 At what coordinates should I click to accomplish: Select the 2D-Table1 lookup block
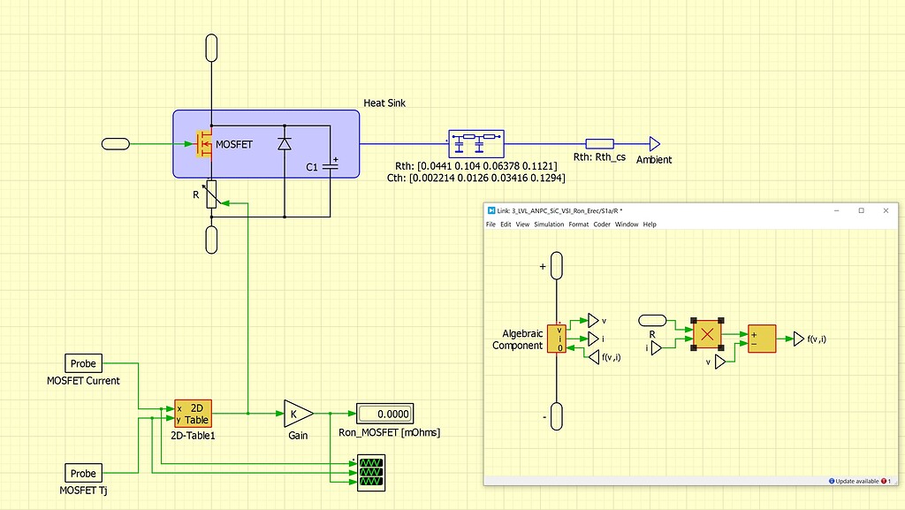(x=193, y=413)
